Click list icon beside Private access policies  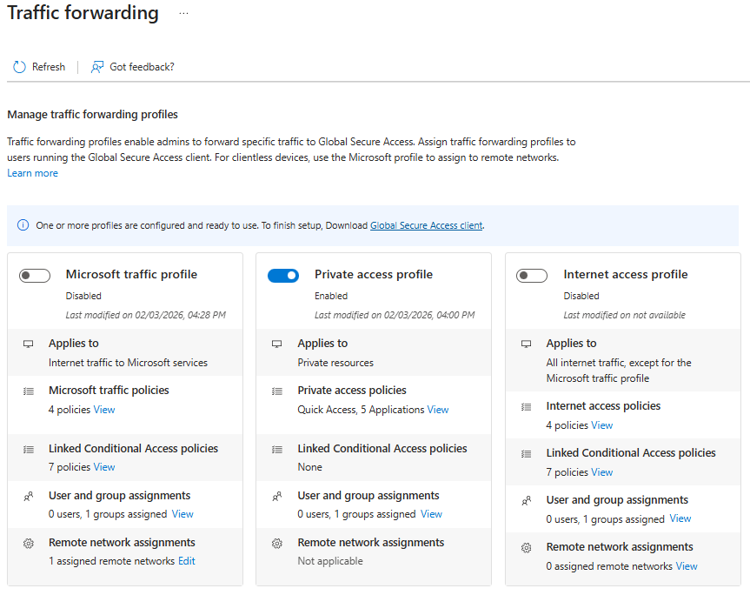click(x=277, y=391)
